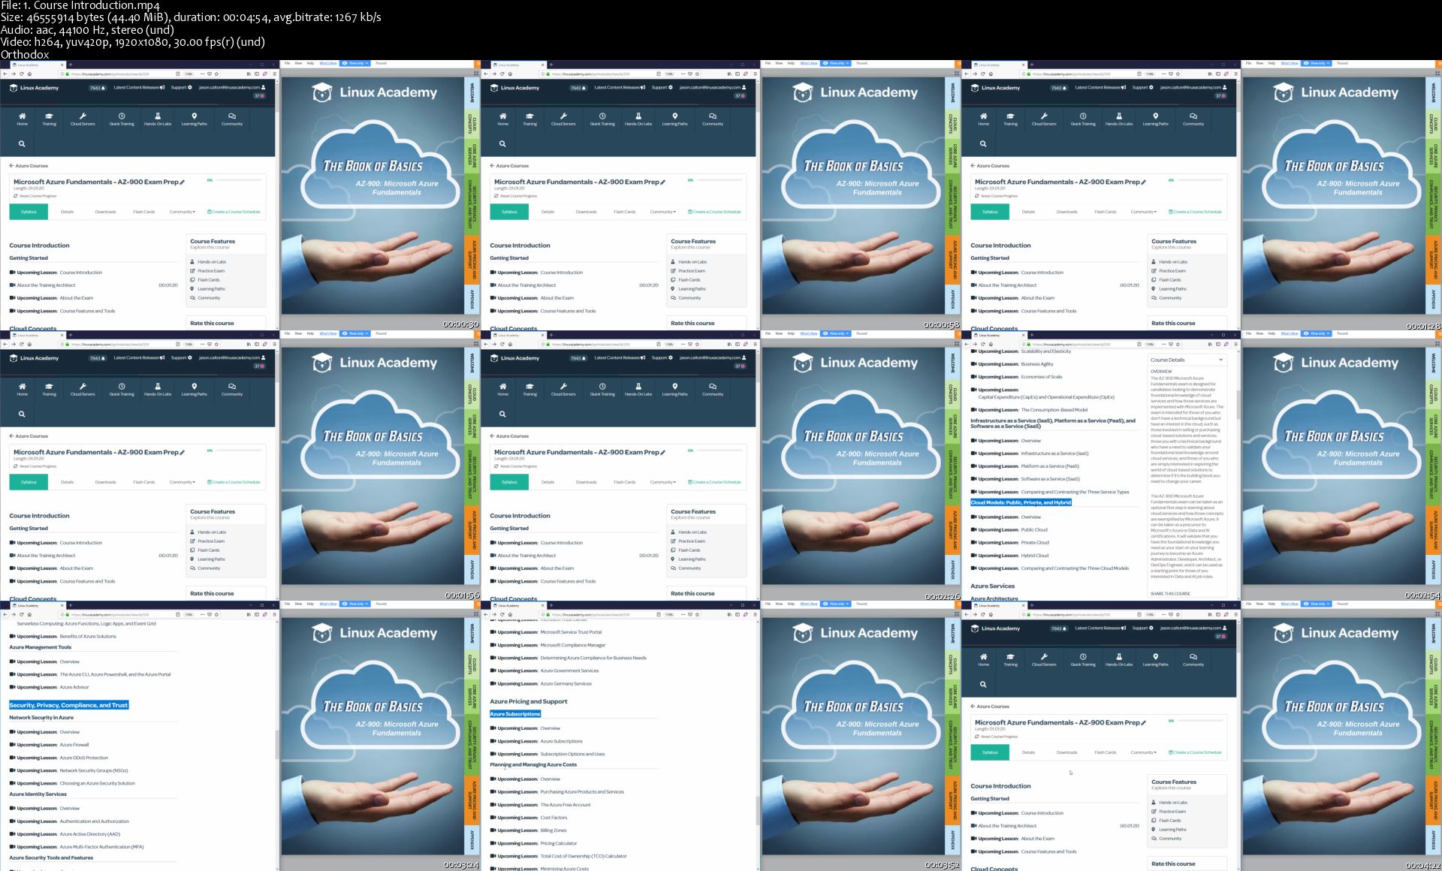Click browser reload icon in the 00:03:52 frame

click(x=502, y=614)
